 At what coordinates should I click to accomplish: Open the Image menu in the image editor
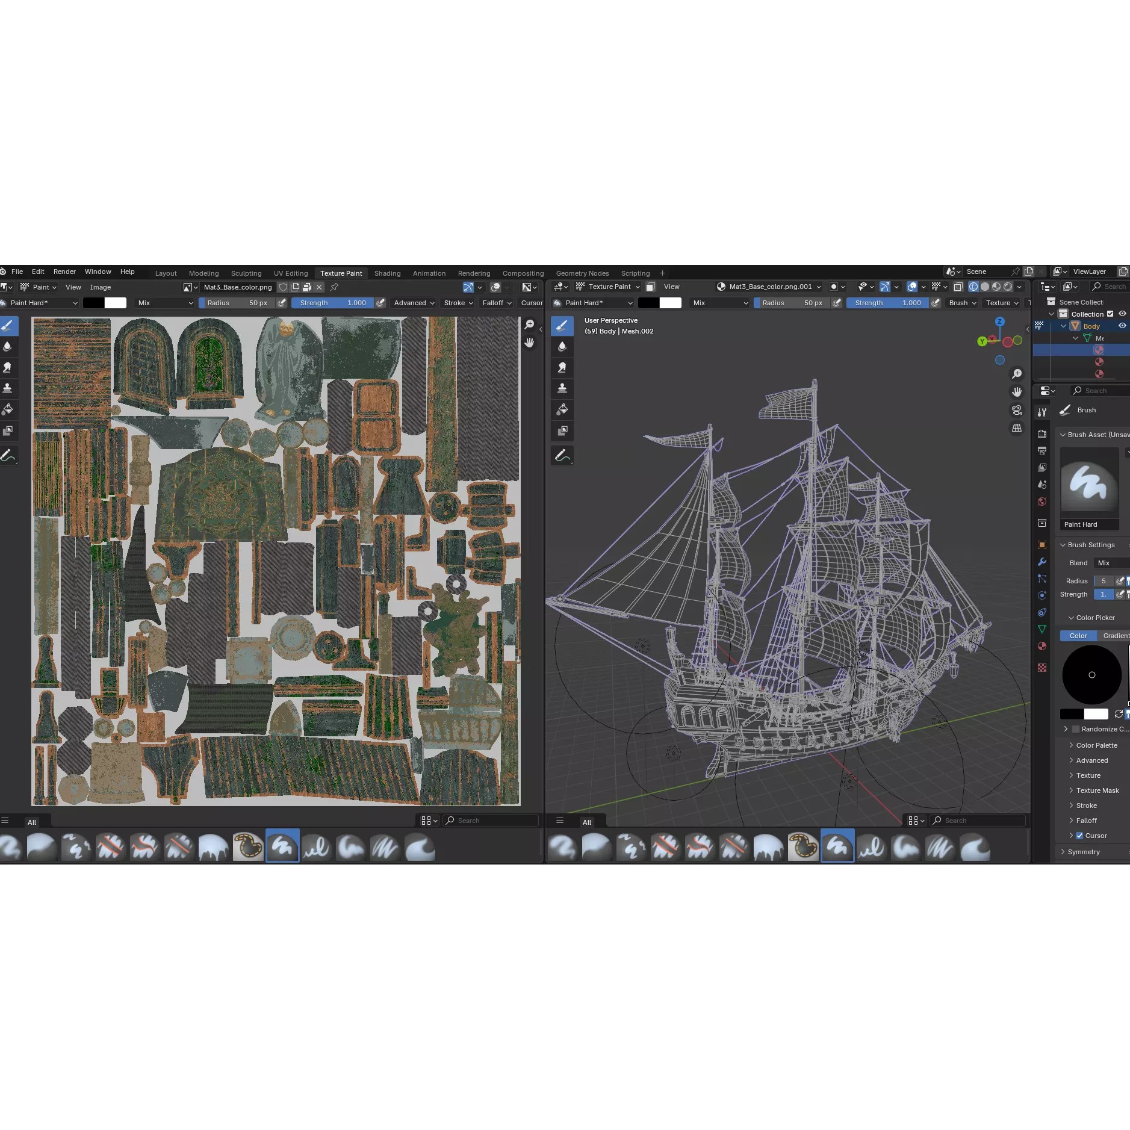click(x=100, y=287)
